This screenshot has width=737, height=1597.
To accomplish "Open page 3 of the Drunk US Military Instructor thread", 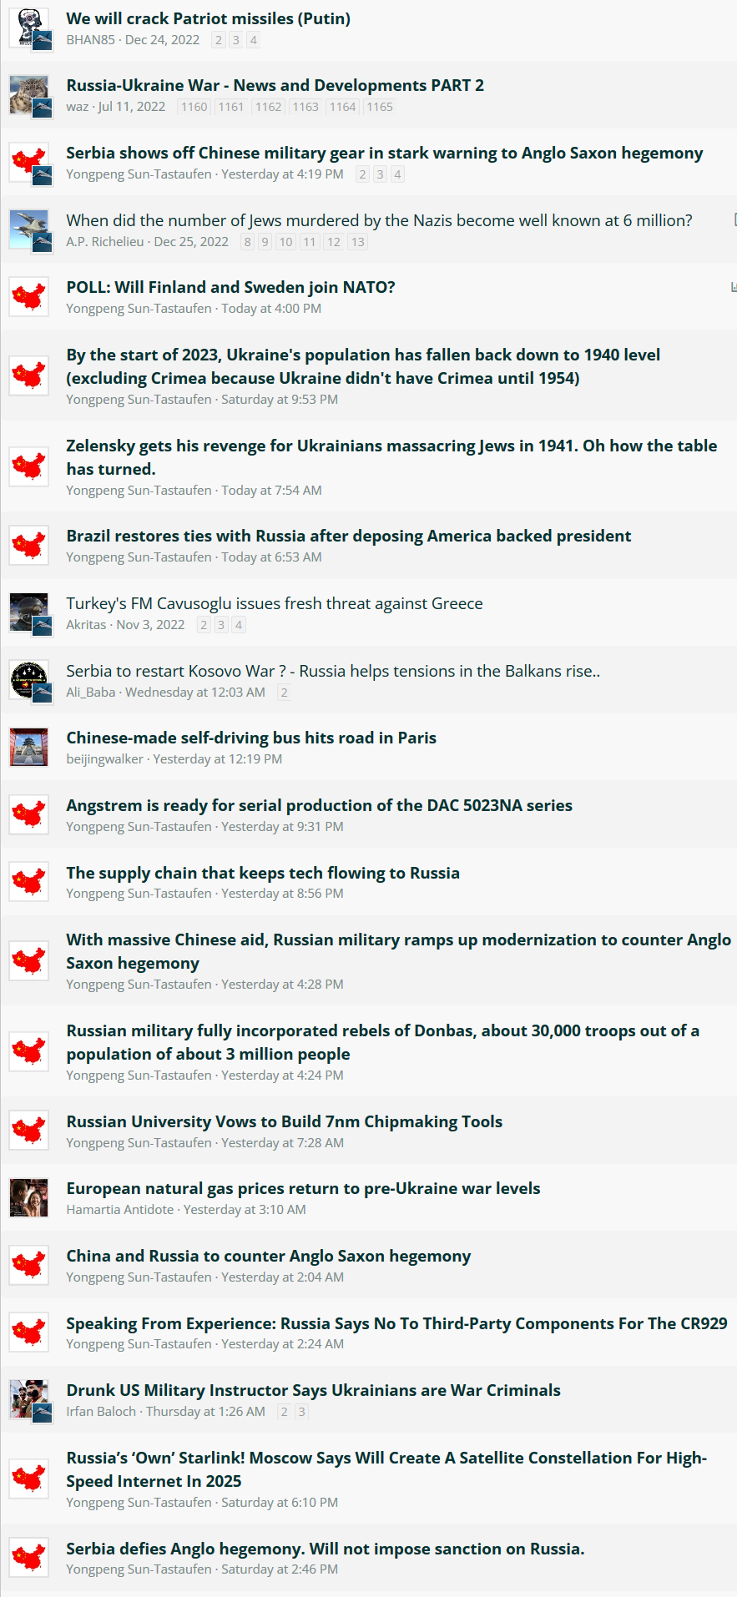I will point(302,1412).
